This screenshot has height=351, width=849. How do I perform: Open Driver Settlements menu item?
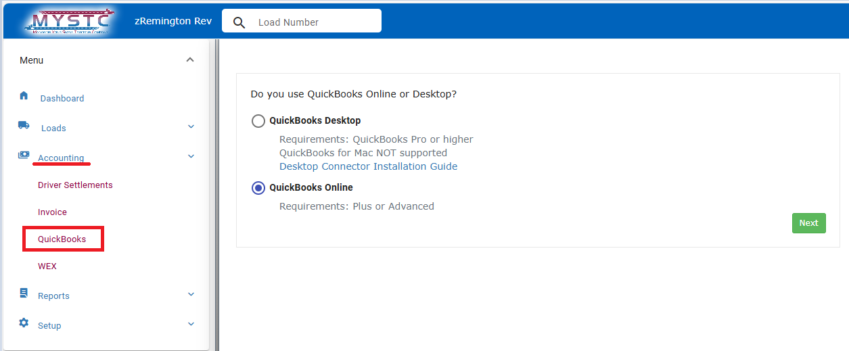coord(75,185)
